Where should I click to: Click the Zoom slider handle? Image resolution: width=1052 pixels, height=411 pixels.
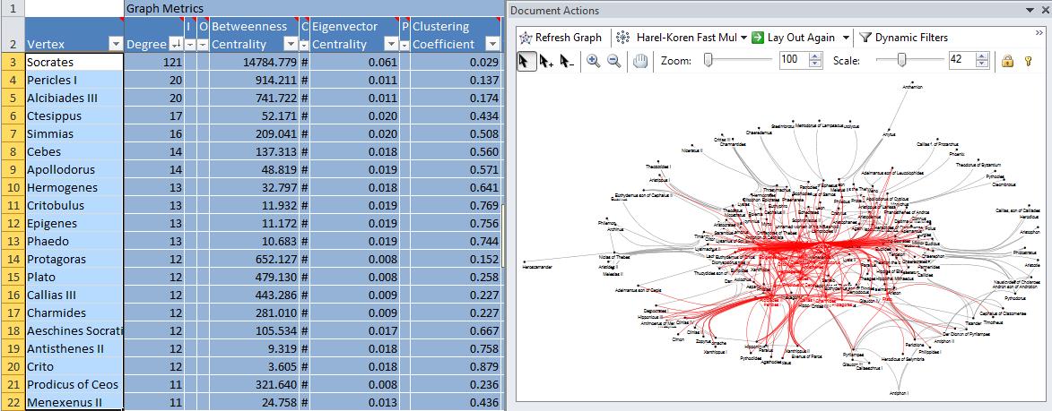708,60
